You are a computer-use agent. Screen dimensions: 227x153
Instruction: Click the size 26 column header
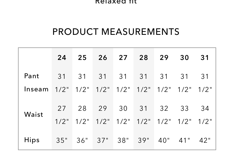coord(103,58)
